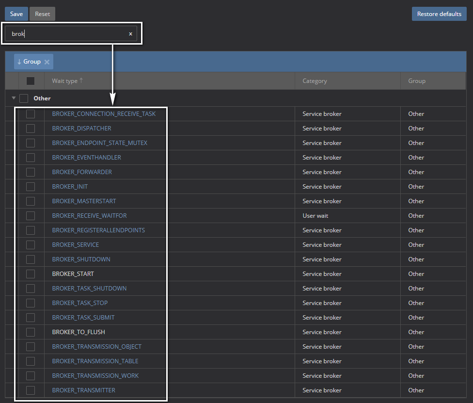Viewport: 473px width, 403px height.
Task: Check the BROKER_FORWARDER checkbox
Action: coord(31,172)
